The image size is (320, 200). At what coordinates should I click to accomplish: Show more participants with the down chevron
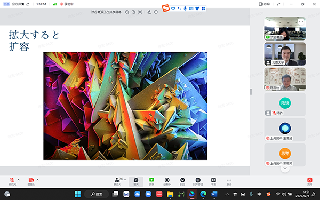[285, 169]
